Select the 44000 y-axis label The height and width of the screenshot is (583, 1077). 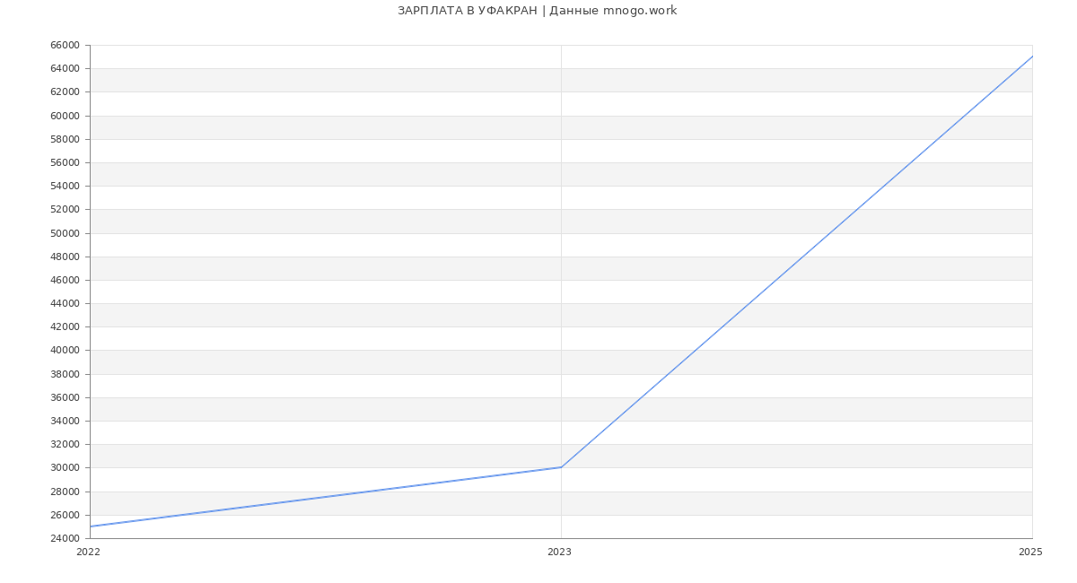coord(65,303)
